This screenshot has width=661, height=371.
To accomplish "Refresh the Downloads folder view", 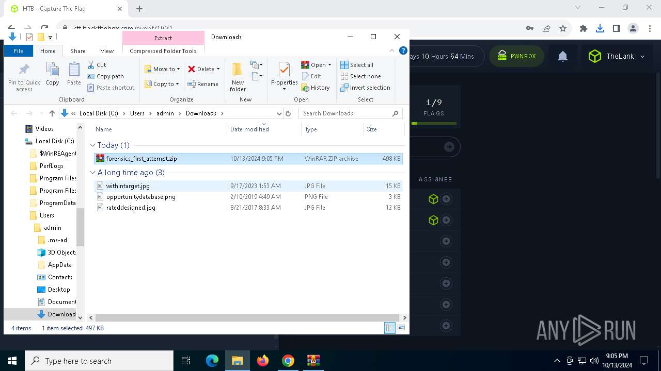I will click(288, 113).
